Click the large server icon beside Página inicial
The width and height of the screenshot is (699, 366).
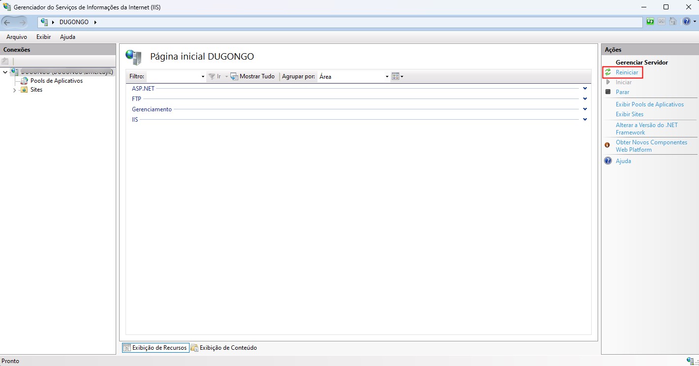tap(134, 57)
